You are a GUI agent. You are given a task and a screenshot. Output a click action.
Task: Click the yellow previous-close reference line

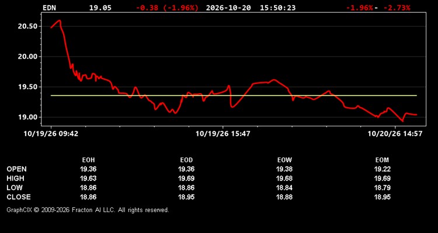pyautogui.click(x=234, y=96)
